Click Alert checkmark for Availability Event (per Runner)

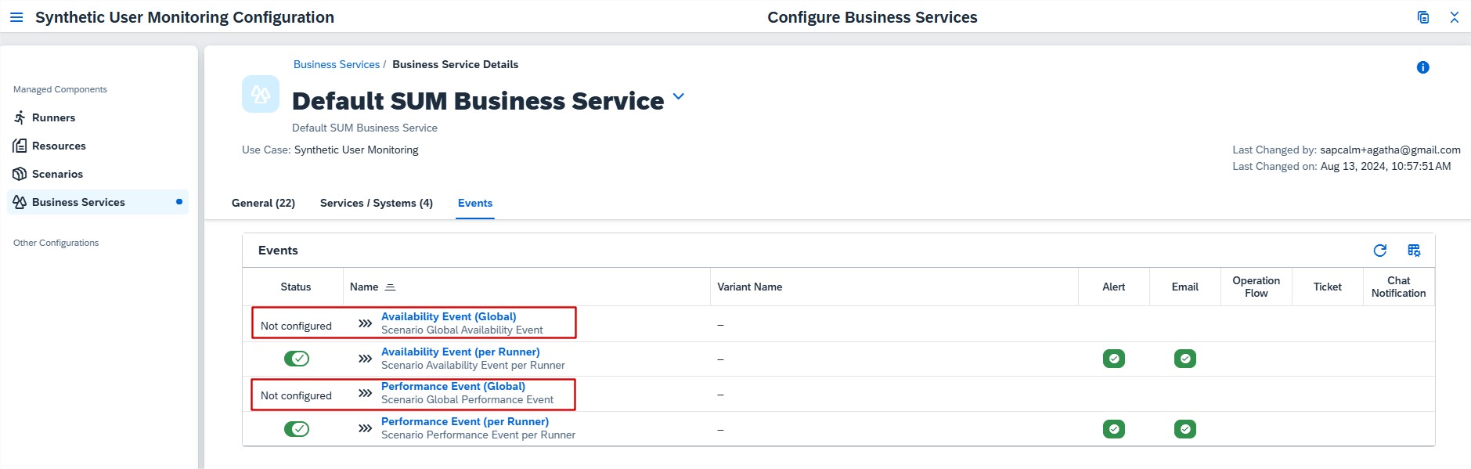coord(1113,359)
